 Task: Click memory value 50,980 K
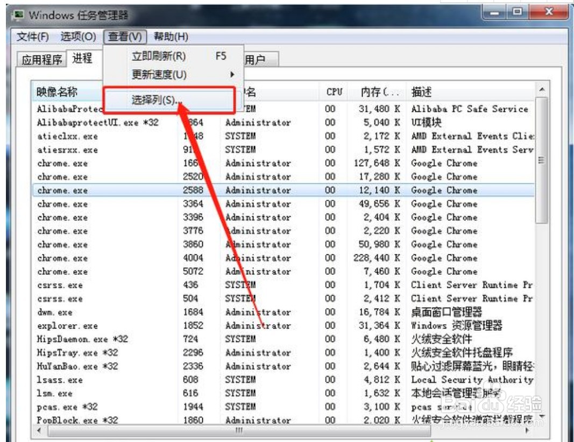pos(379,245)
